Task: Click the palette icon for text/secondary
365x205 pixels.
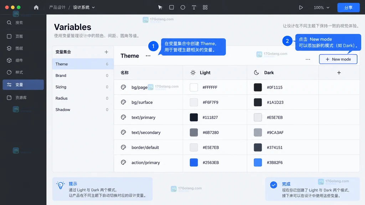Action: point(123,132)
